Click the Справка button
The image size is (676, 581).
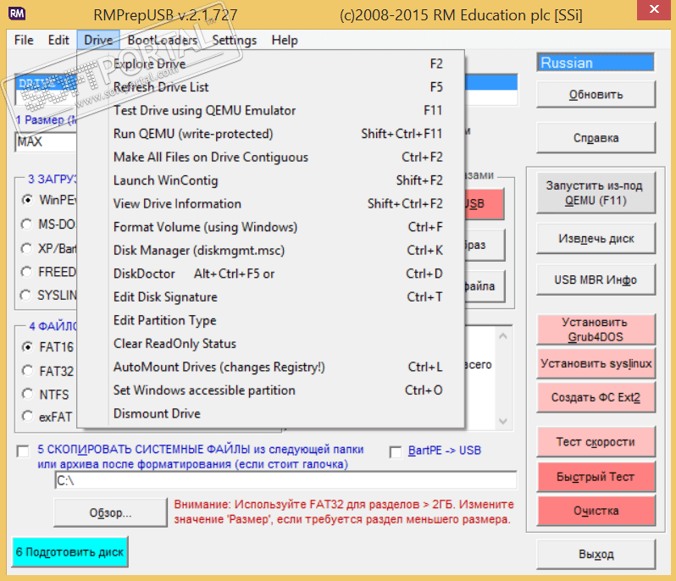(x=596, y=138)
